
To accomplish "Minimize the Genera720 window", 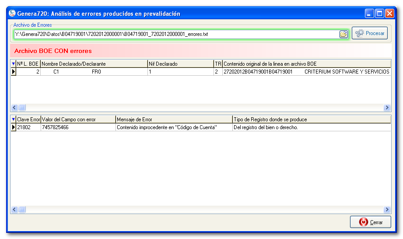I will click(x=369, y=14).
